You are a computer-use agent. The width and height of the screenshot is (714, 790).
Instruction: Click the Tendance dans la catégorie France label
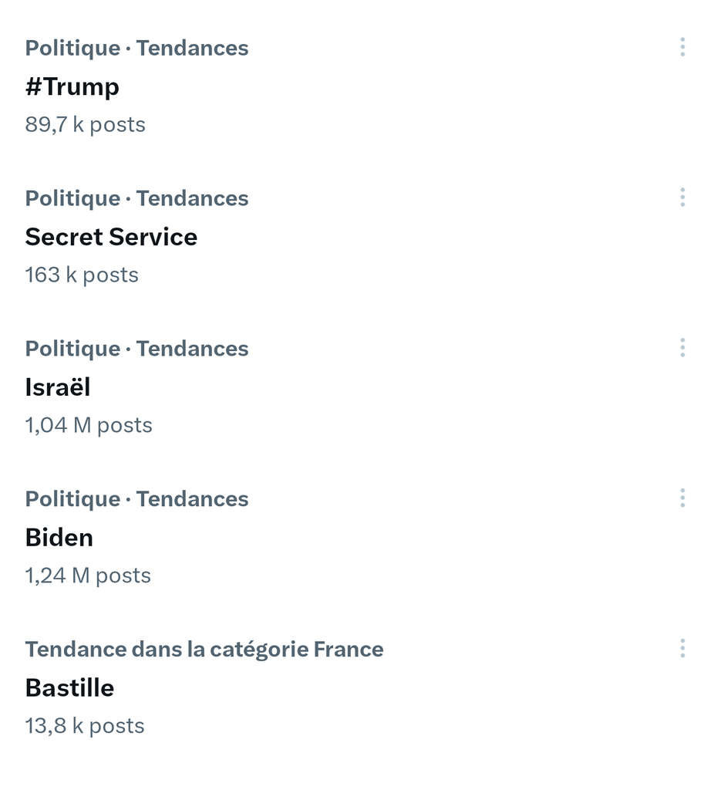204,650
